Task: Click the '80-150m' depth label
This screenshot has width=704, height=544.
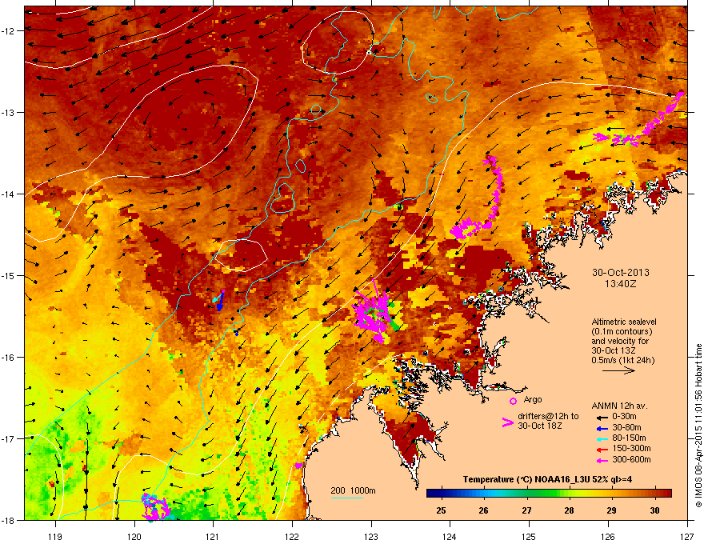Action: click(x=629, y=438)
